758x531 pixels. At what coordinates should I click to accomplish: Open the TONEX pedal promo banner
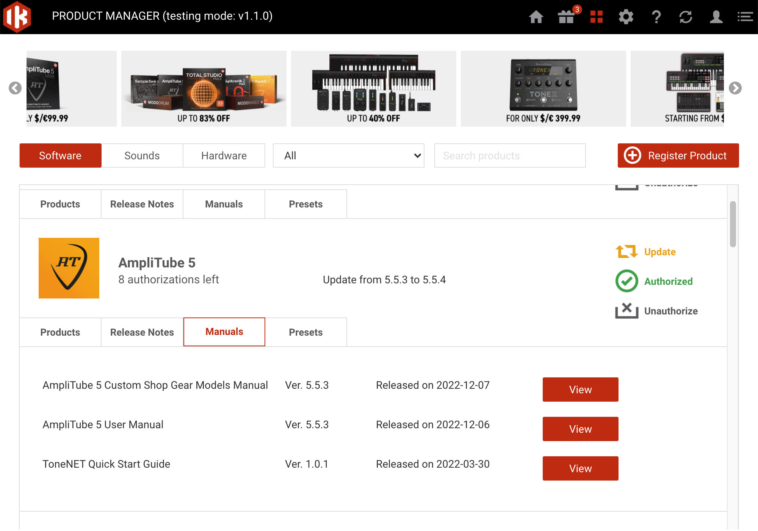tap(543, 89)
